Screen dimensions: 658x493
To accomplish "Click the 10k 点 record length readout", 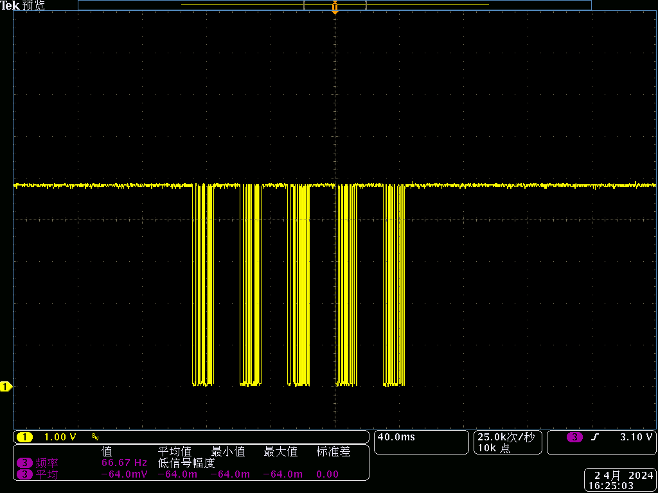I will [493, 449].
